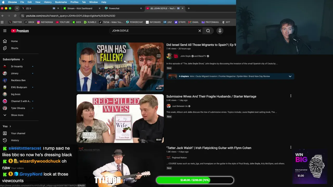The width and height of the screenshot is (333, 187).
Task: Play the guitar player thumbnail video
Action: pyautogui.click(x=120, y=166)
